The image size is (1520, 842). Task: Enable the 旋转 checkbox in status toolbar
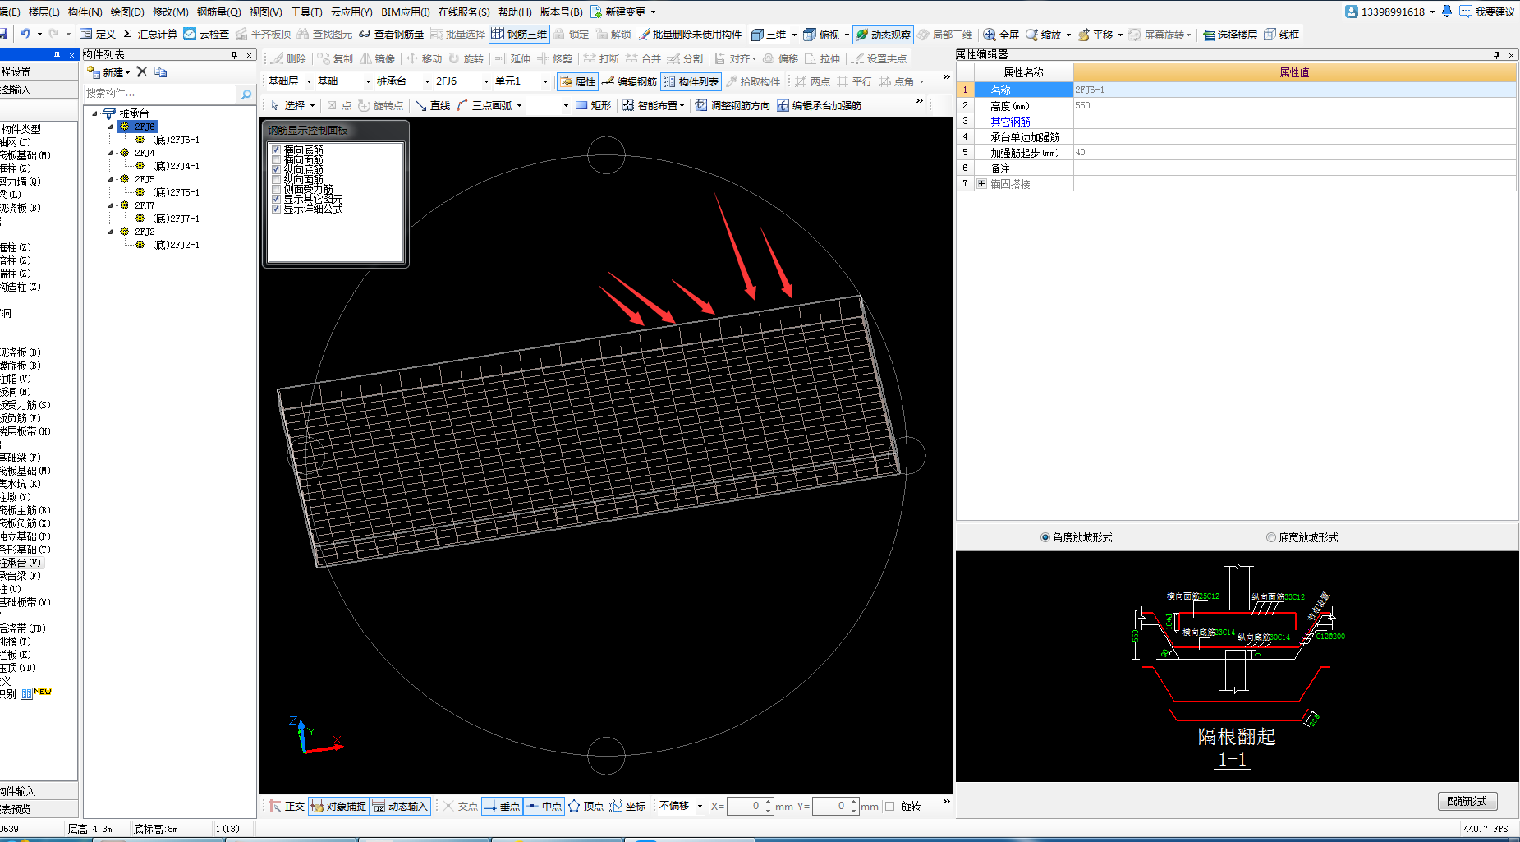[x=889, y=806]
